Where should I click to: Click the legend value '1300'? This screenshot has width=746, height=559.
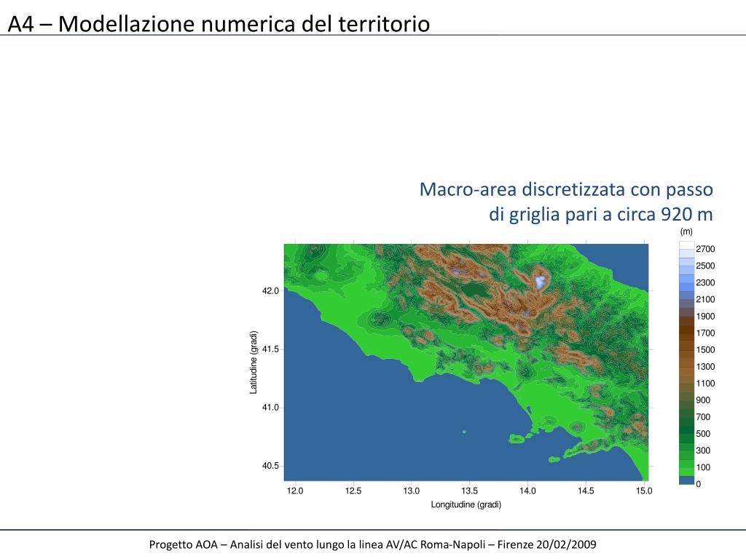[x=705, y=367]
